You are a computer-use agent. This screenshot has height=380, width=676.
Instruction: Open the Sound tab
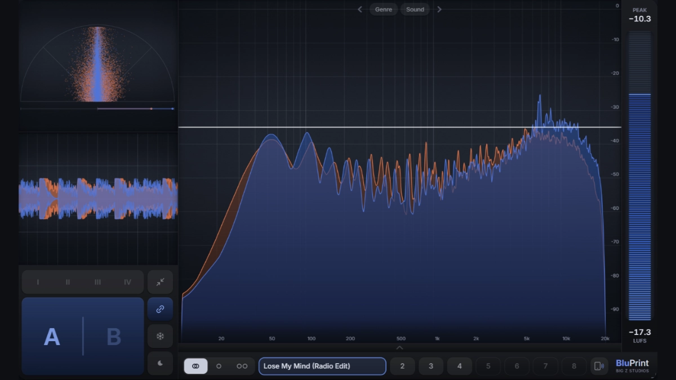[415, 9]
